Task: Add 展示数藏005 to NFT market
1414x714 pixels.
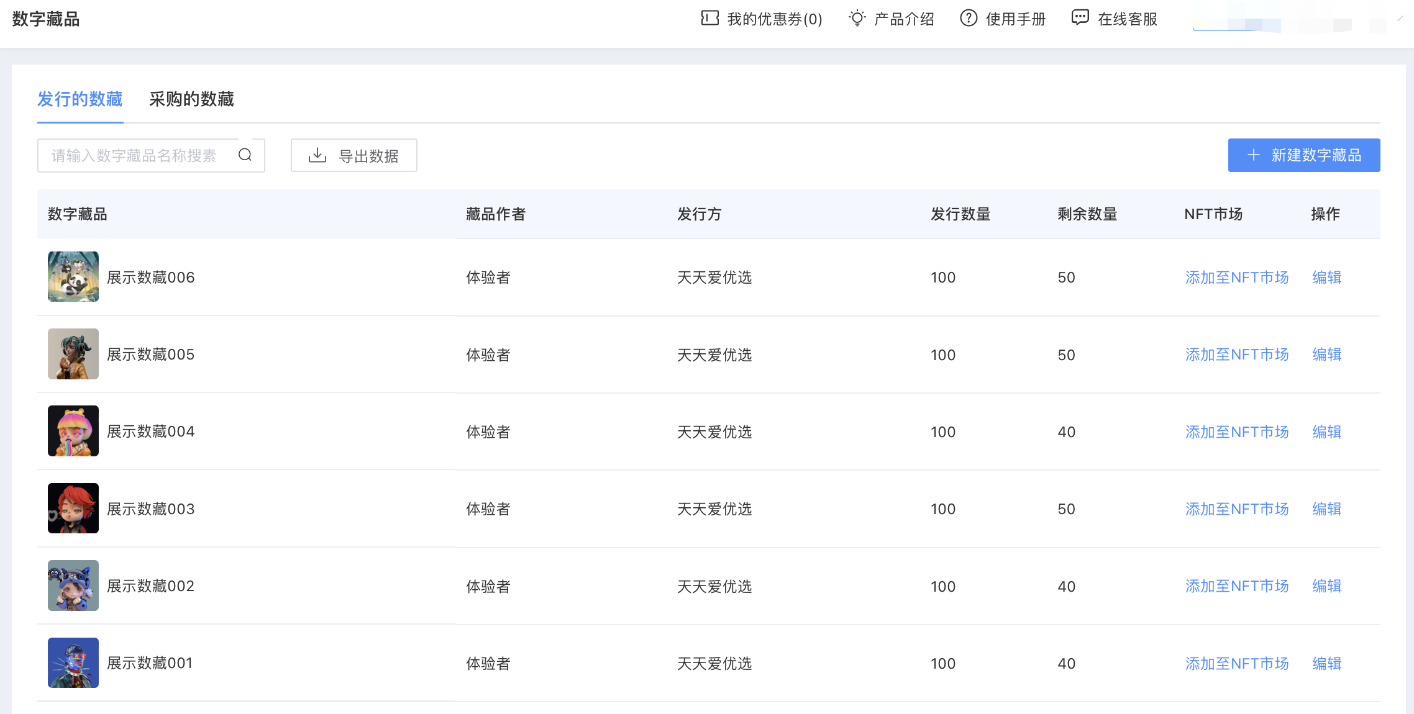Action: (1236, 355)
